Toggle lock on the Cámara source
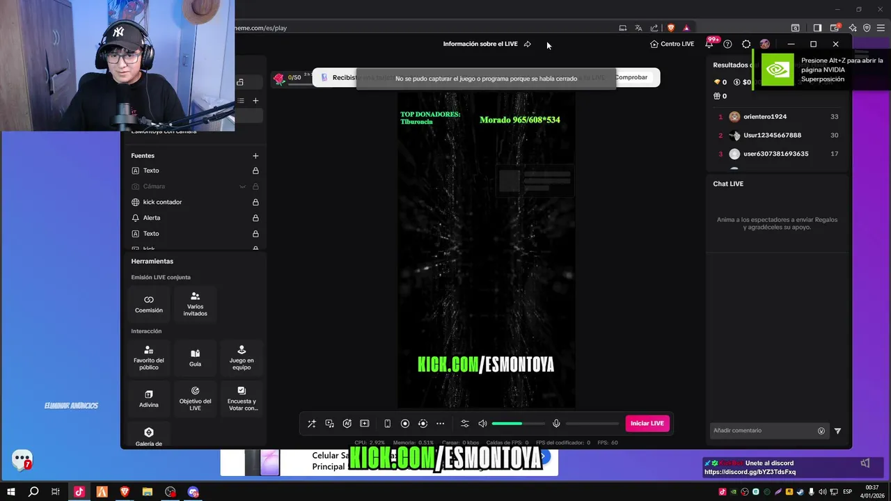This screenshot has width=891, height=501. pyautogui.click(x=255, y=186)
